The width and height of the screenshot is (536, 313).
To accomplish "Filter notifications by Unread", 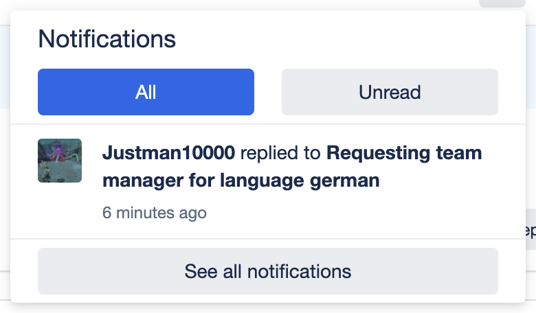I will pos(390,92).
